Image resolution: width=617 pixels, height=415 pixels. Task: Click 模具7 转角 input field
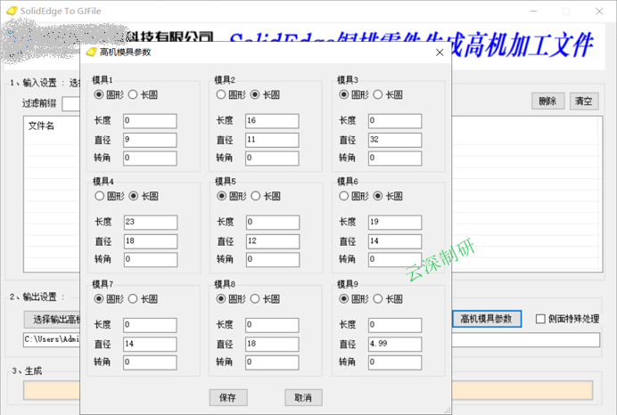click(150, 362)
